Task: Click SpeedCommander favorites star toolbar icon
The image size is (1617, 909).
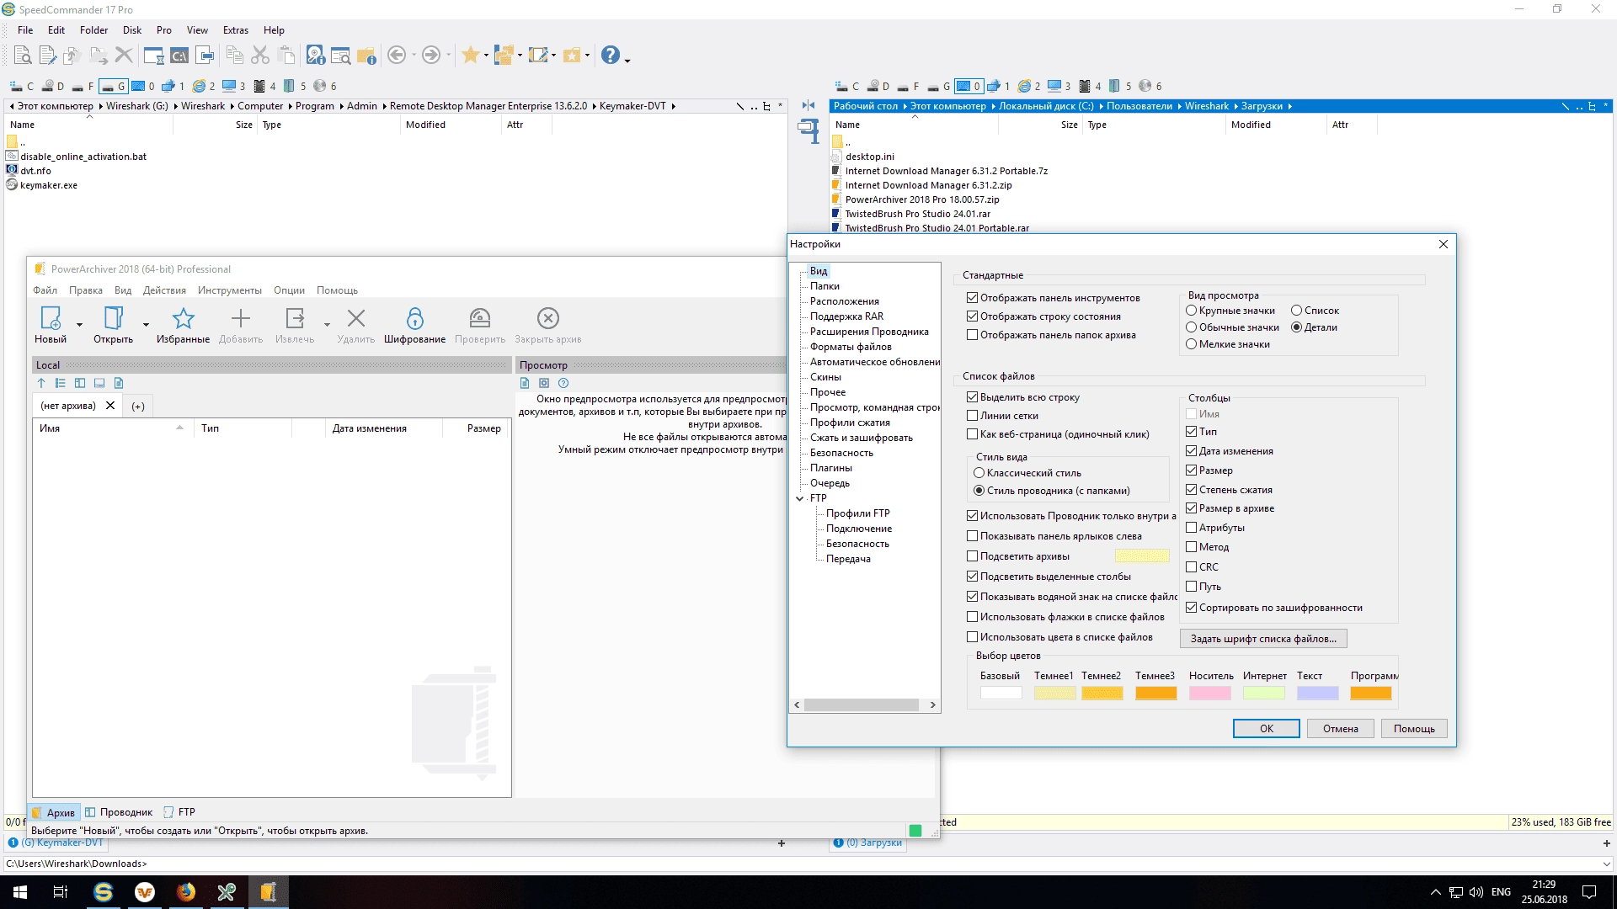Action: coord(470,56)
